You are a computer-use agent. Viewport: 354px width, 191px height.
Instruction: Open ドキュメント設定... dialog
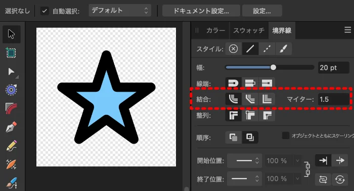click(201, 11)
